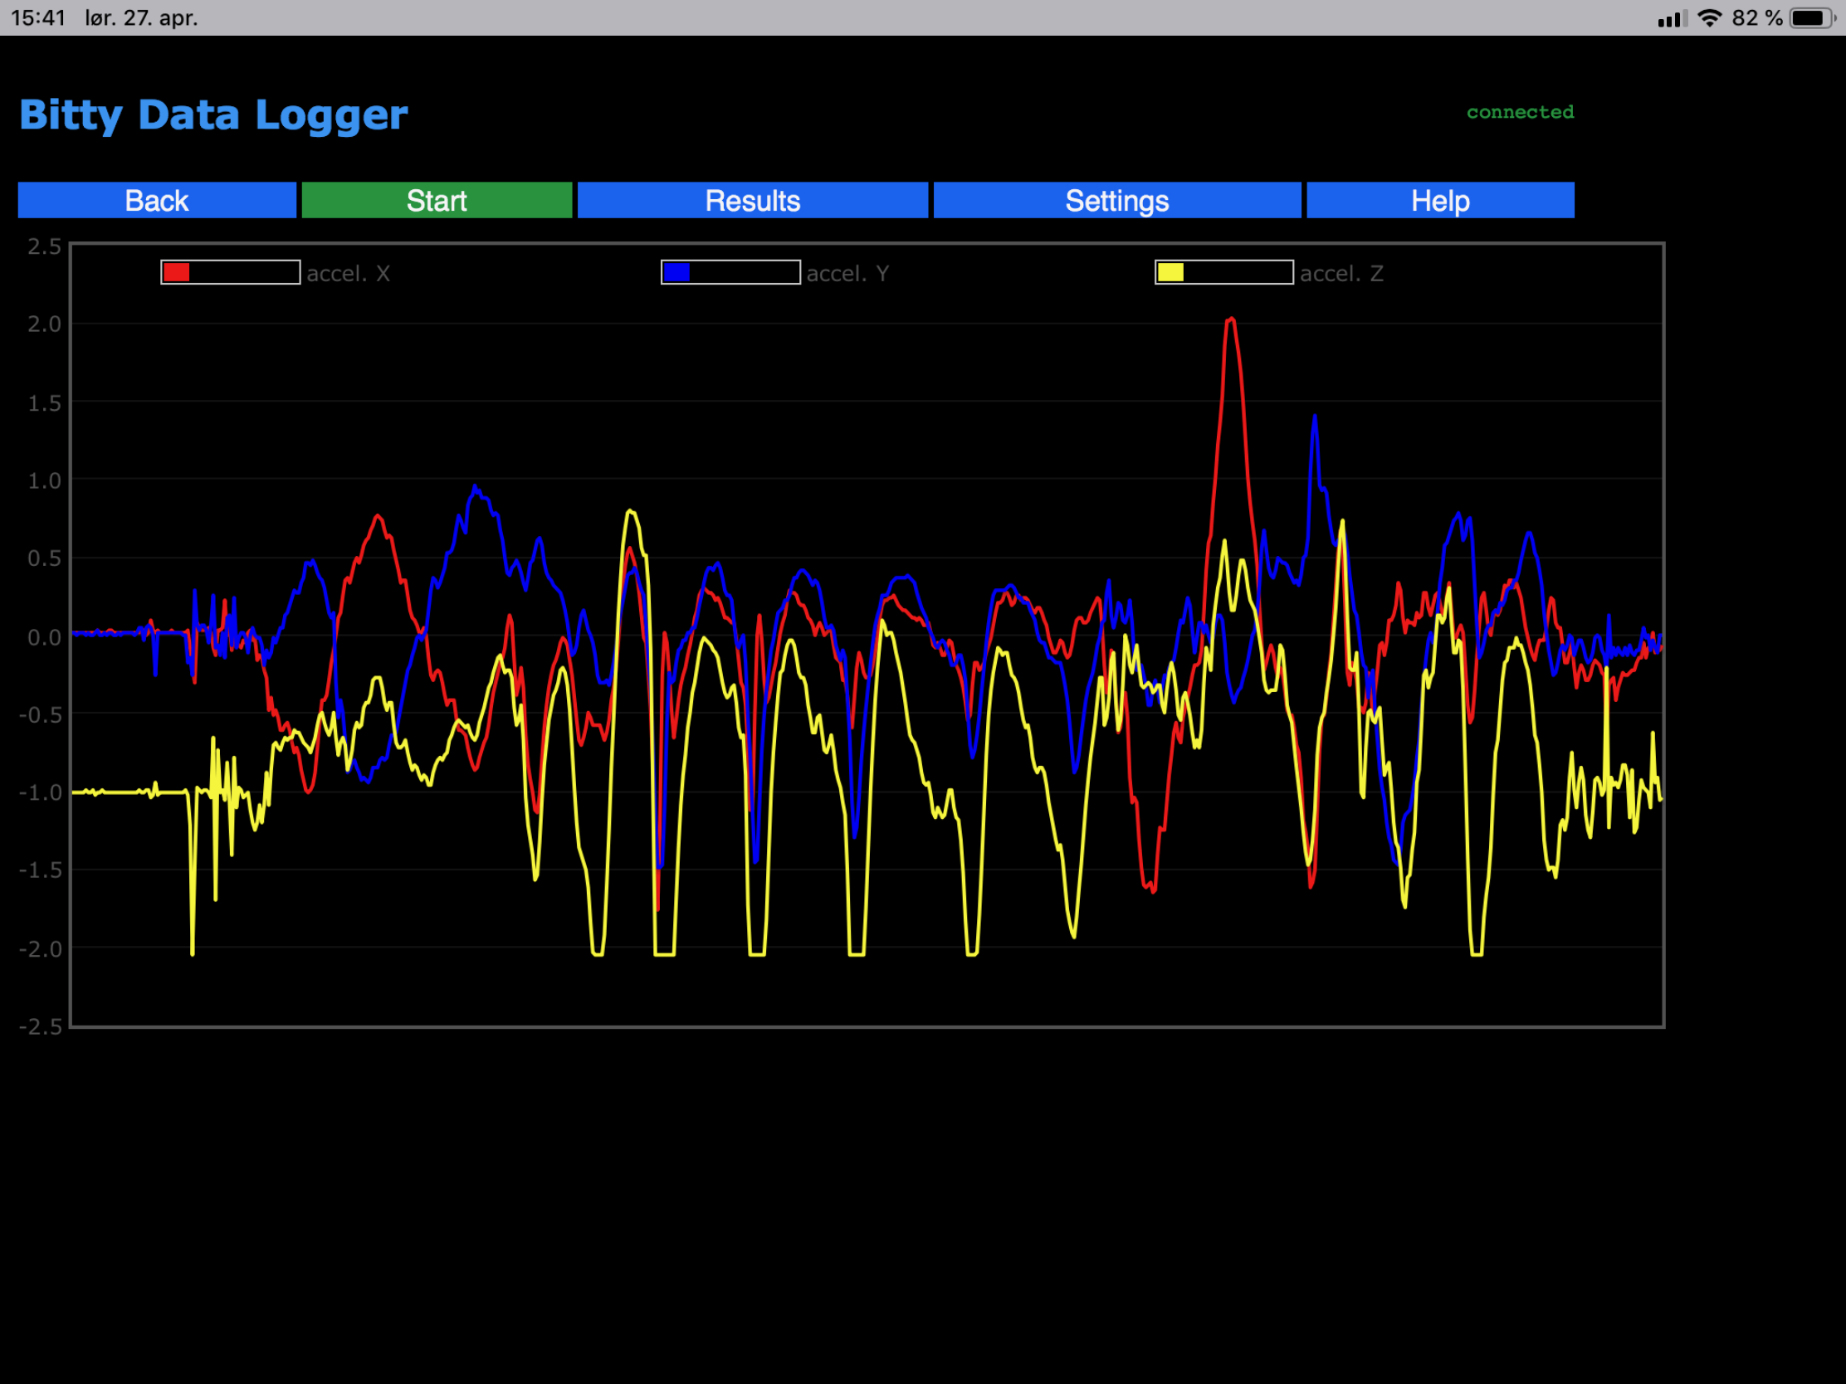Image resolution: width=1846 pixels, height=1384 pixels.
Task: Click the 2.5 y-axis label
Action: [44, 246]
